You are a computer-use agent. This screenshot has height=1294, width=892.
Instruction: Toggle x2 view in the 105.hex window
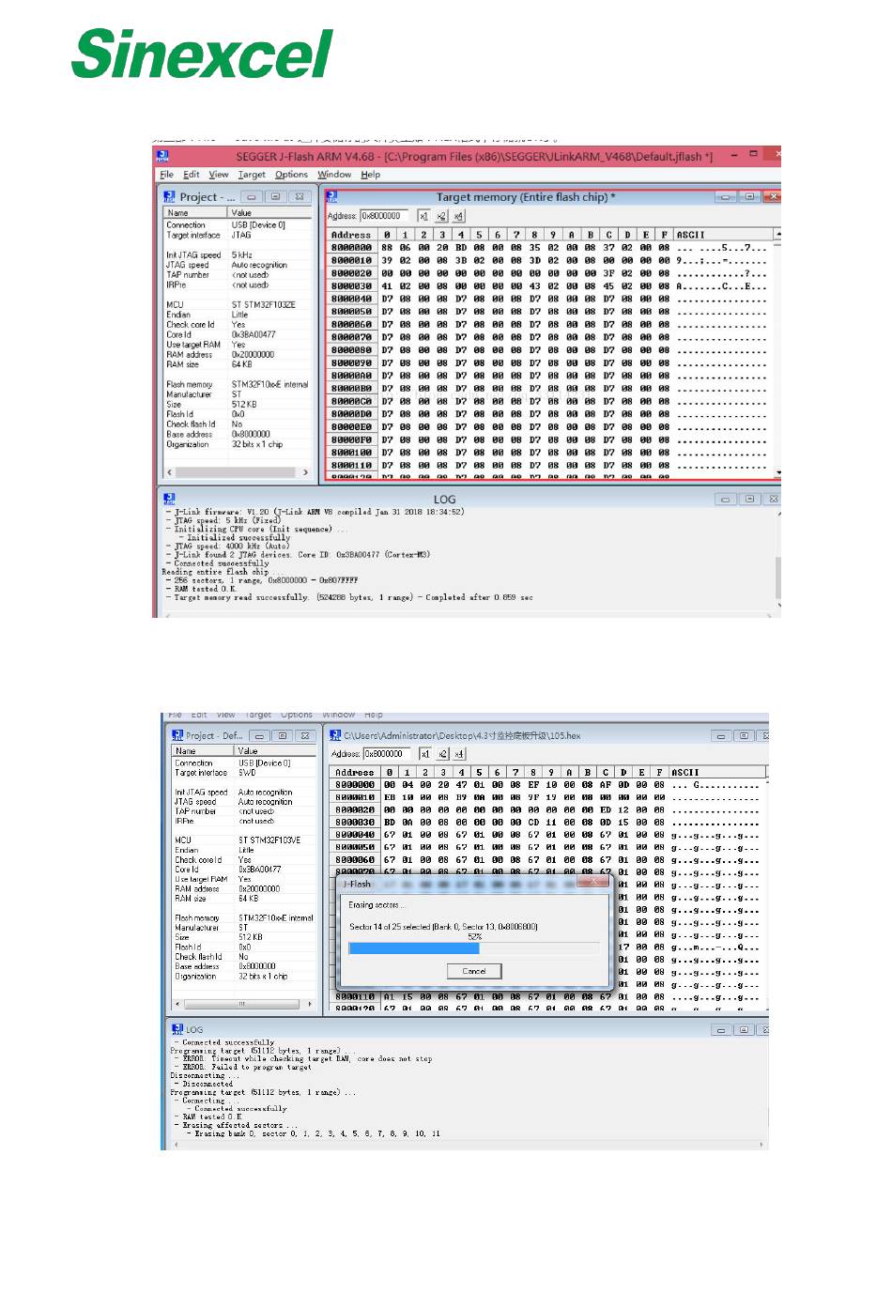[442, 753]
